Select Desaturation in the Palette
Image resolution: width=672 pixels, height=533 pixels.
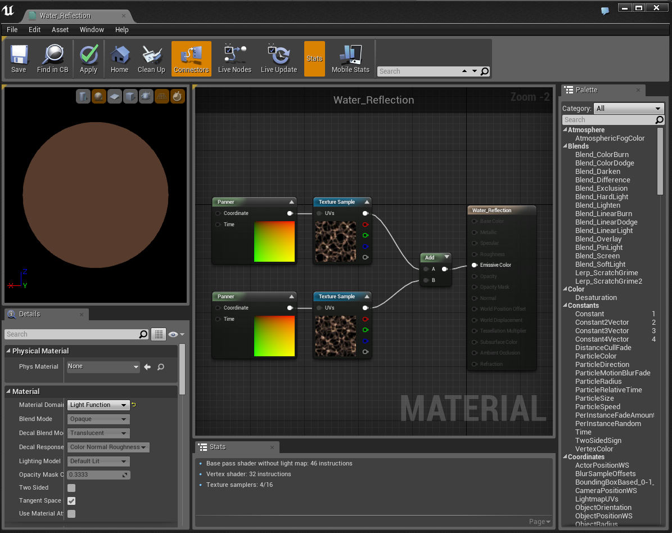point(596,298)
